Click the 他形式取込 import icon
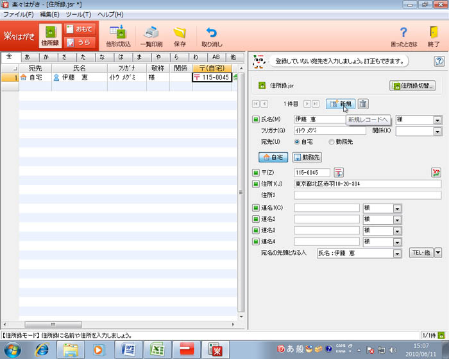 (x=117, y=32)
